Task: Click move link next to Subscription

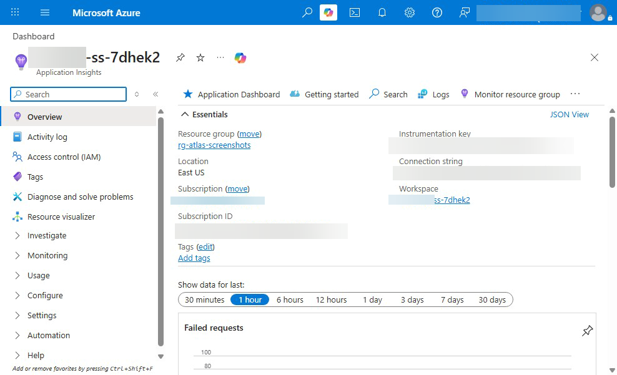Action: [237, 189]
